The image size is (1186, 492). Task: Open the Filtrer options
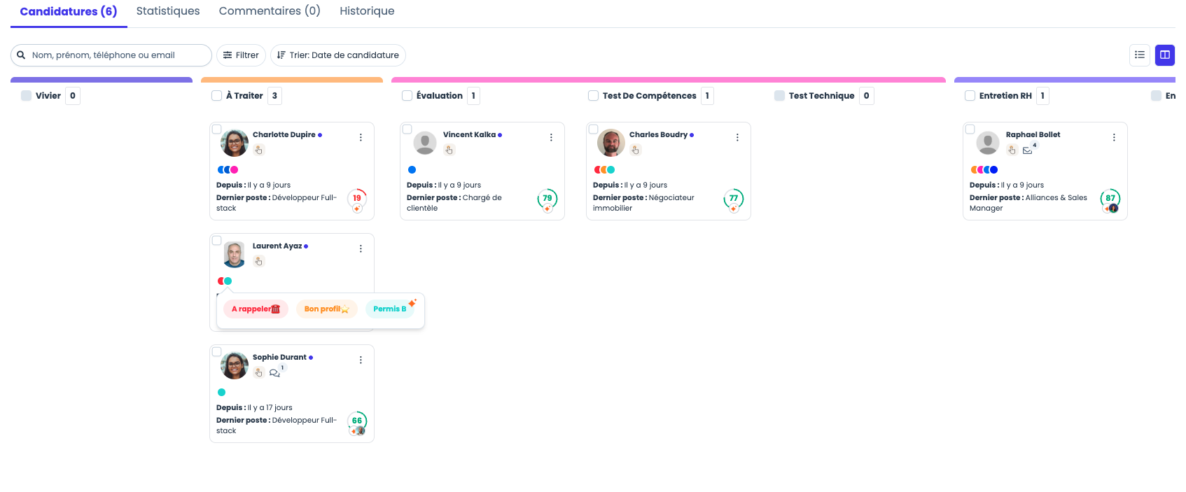241,55
